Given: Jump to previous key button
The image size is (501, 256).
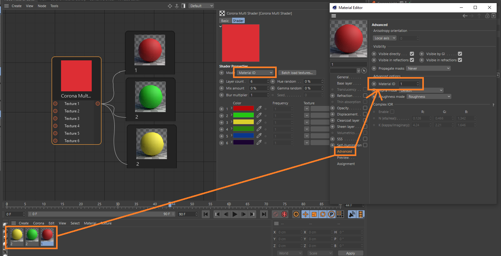Looking at the screenshot, I should tap(217, 214).
